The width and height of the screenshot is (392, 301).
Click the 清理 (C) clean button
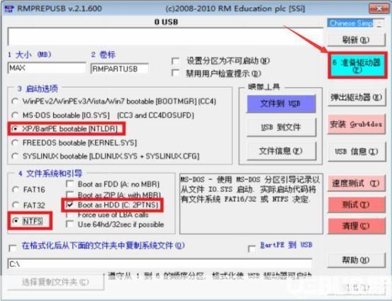[357, 226]
